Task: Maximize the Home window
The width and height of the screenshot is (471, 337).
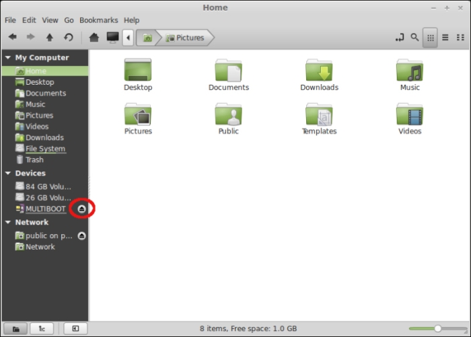Action: pos(447,8)
